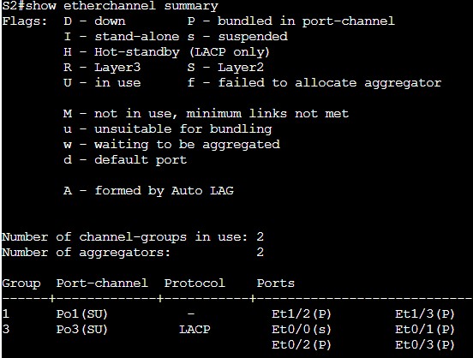This screenshot has height=358, width=473.
Task: Click port Et0/2(P)
Action: [x=302, y=345]
